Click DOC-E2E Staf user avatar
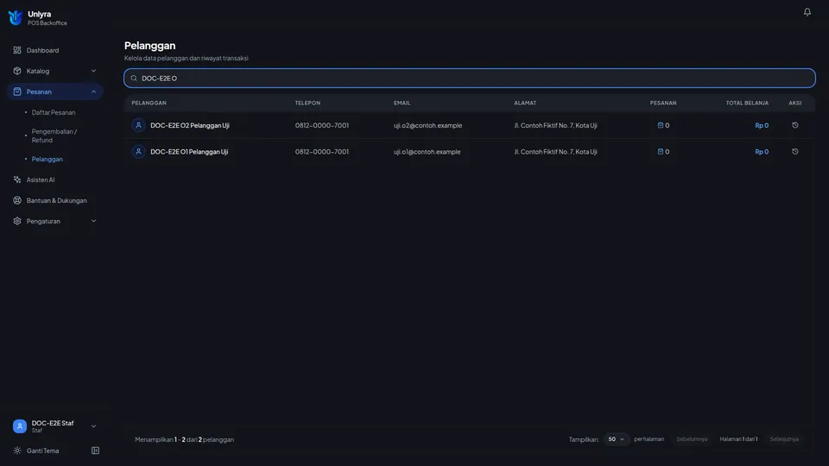 (x=20, y=425)
